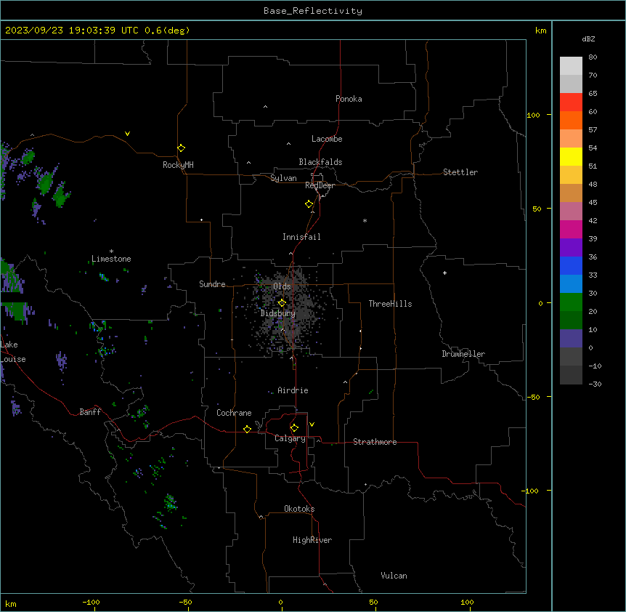Select the light blue 30-33 dBZ swatch
Viewport: 626px width, 612px height.
pyautogui.click(x=571, y=284)
